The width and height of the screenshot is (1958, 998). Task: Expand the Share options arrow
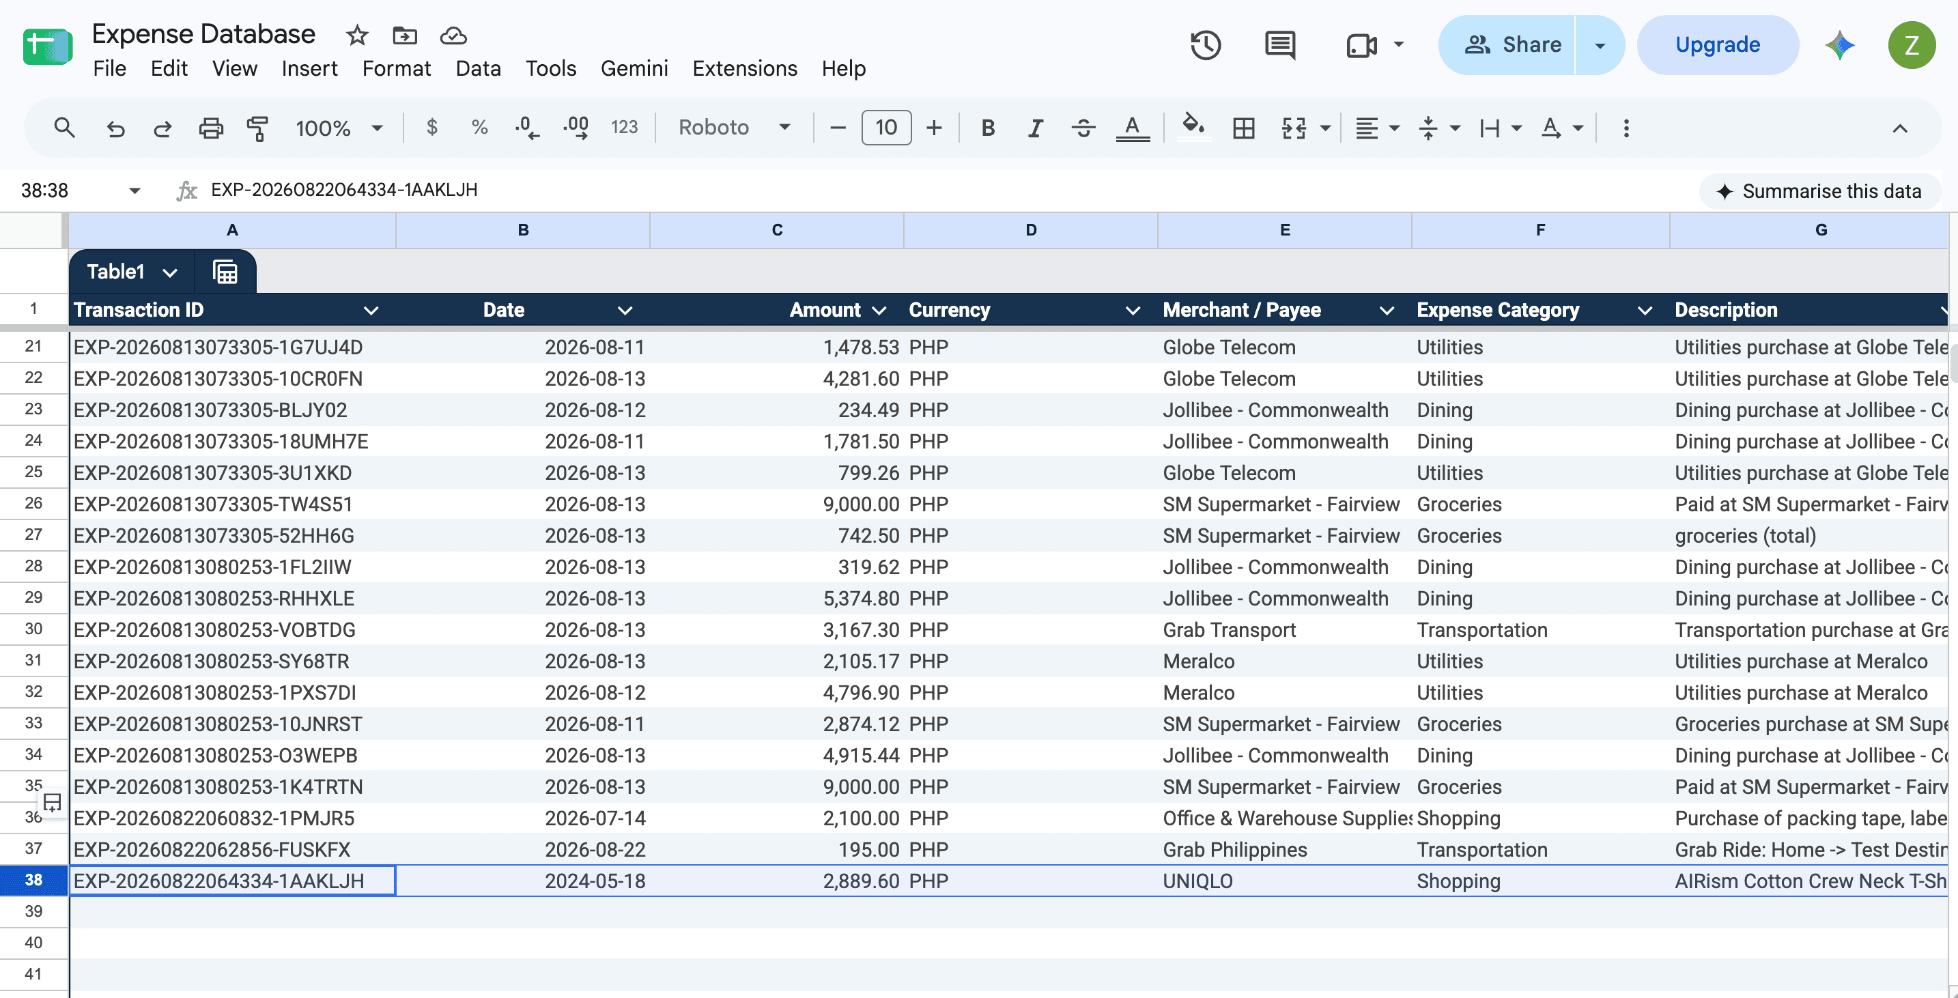[x=1600, y=45]
